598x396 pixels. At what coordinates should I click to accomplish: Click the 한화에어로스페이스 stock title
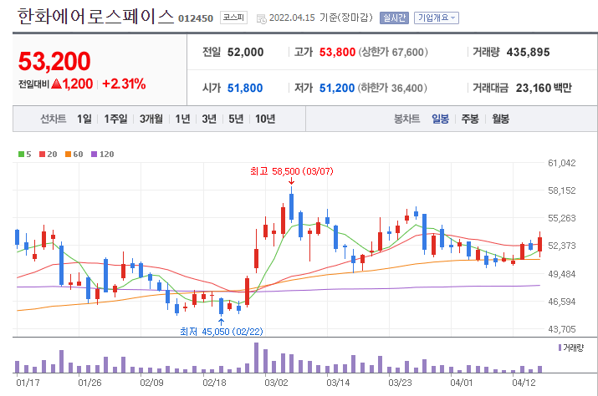[95, 17]
